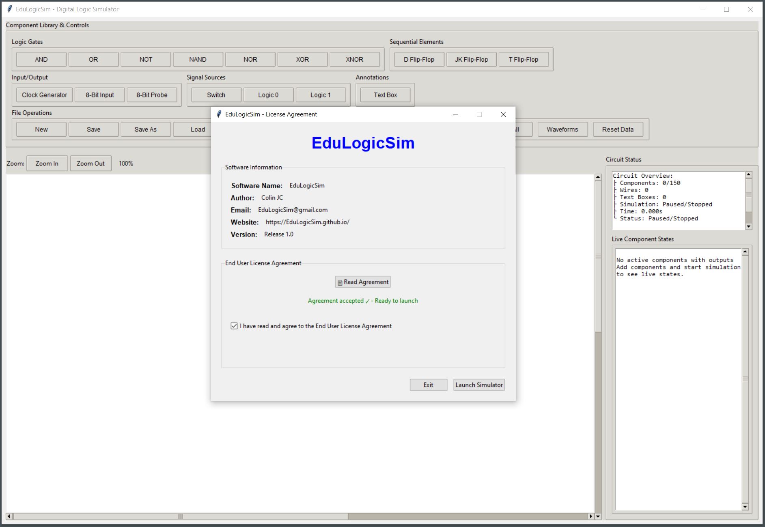Click the canvas vertical scrollbar thumb
This screenshot has height=527, width=765.
tap(598, 256)
